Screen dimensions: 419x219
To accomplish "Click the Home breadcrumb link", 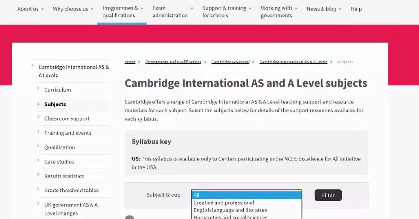I will (x=130, y=62).
